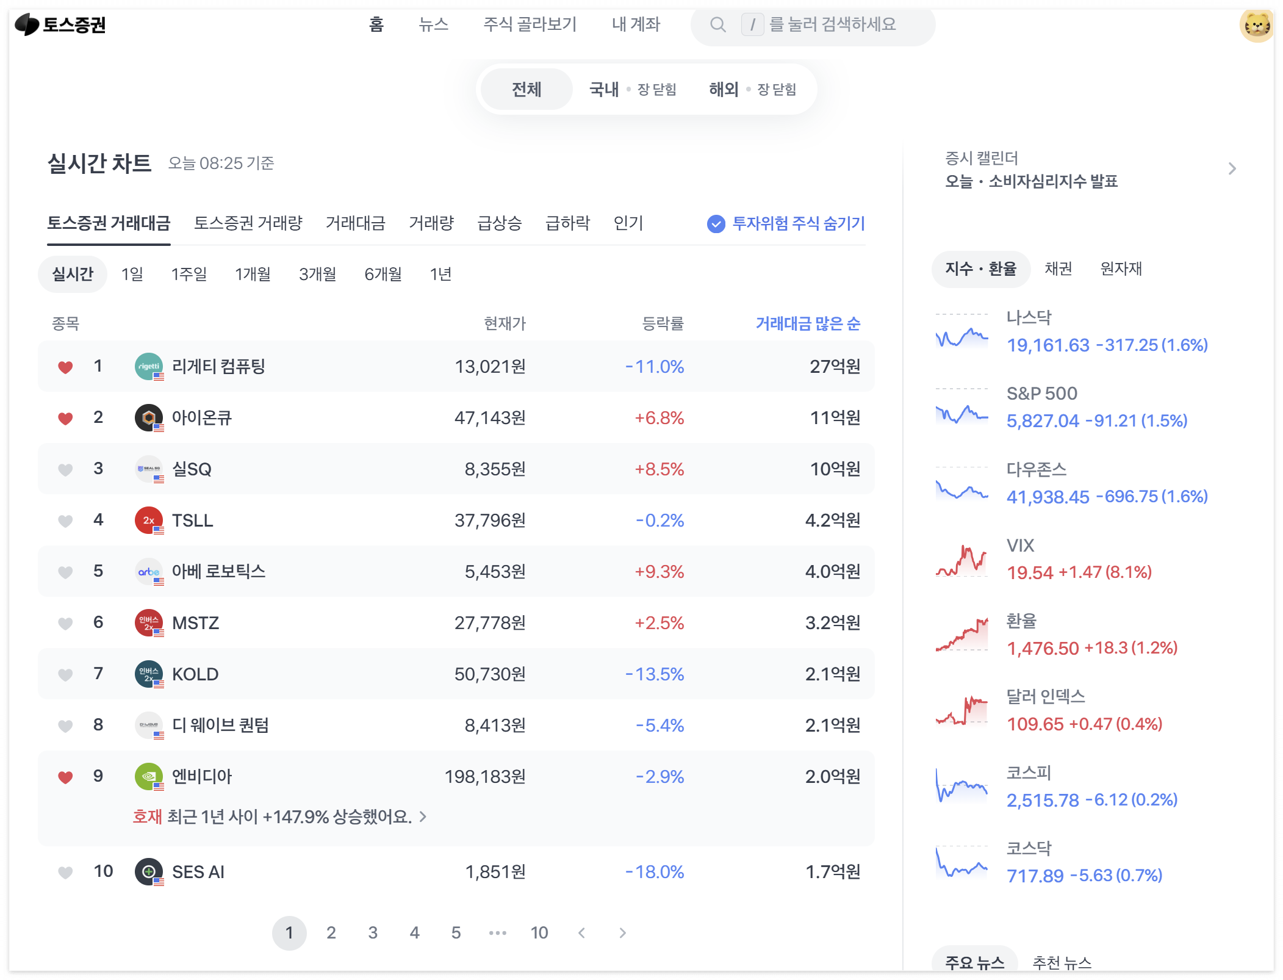Toggle hide risky stocks checkbox
1283x980 pixels.
(716, 224)
